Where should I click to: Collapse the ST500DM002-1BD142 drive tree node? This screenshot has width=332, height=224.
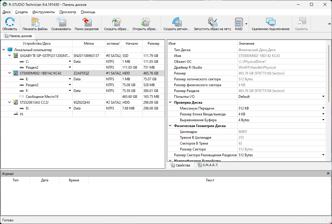tap(9, 73)
